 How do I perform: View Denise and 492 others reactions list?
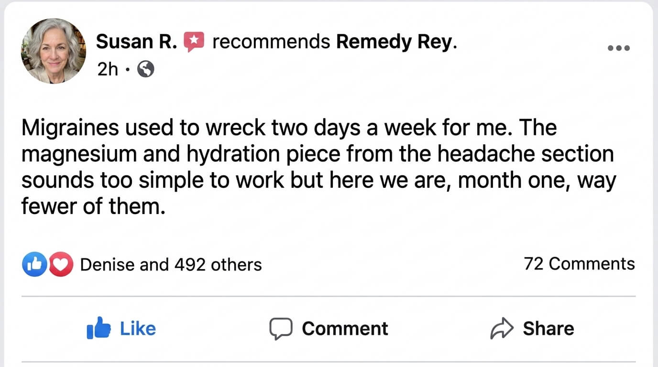pyautogui.click(x=171, y=264)
